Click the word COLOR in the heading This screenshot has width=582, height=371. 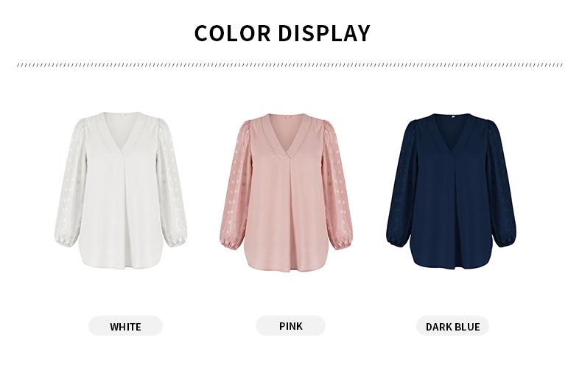pyautogui.click(x=233, y=33)
